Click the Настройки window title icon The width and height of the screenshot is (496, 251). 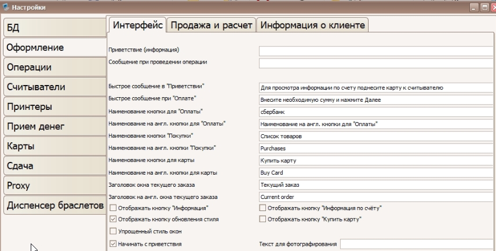[6, 7]
